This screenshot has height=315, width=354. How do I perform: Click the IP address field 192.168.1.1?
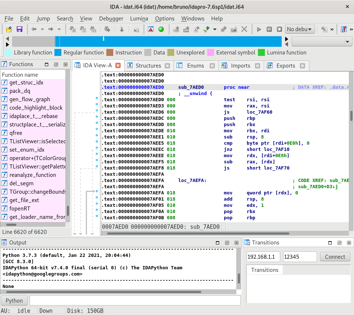[x=264, y=257]
